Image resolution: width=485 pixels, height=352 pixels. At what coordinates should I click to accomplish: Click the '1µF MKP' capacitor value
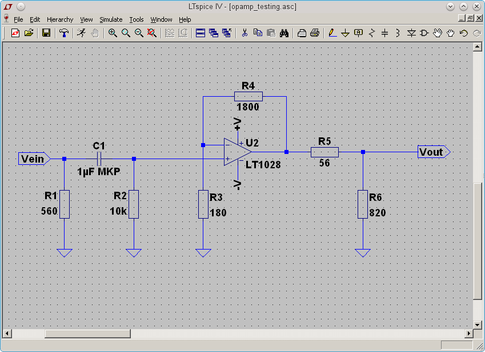[x=99, y=171]
